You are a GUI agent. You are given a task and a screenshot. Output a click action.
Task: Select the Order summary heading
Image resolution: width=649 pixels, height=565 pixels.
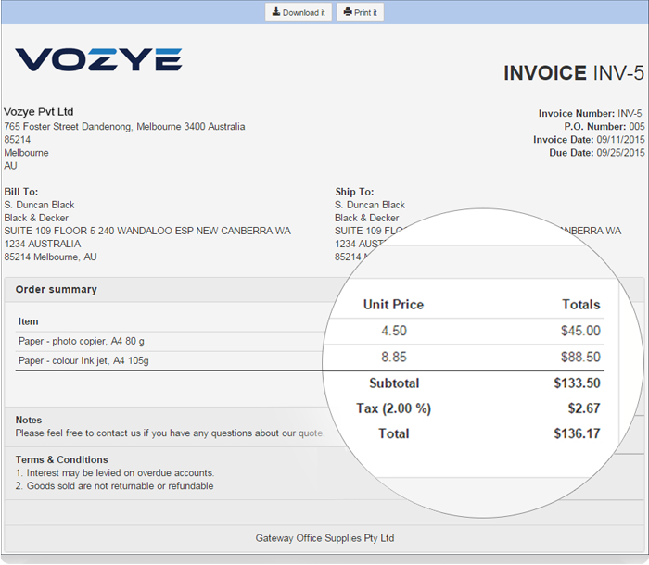57,289
